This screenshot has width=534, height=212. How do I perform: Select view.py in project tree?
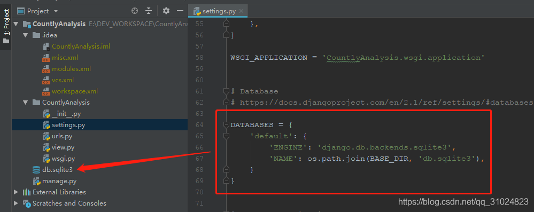pyautogui.click(x=63, y=147)
